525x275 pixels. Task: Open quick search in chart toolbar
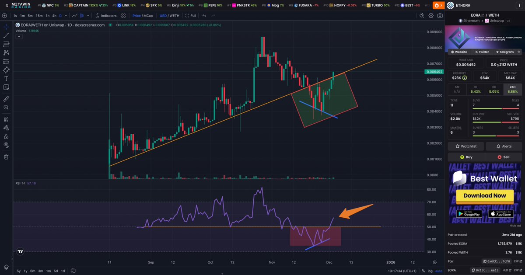(422, 15)
